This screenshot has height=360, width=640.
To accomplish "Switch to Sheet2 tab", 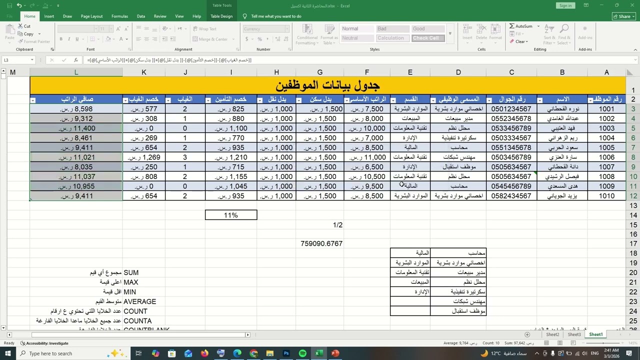I will (x=552, y=334).
